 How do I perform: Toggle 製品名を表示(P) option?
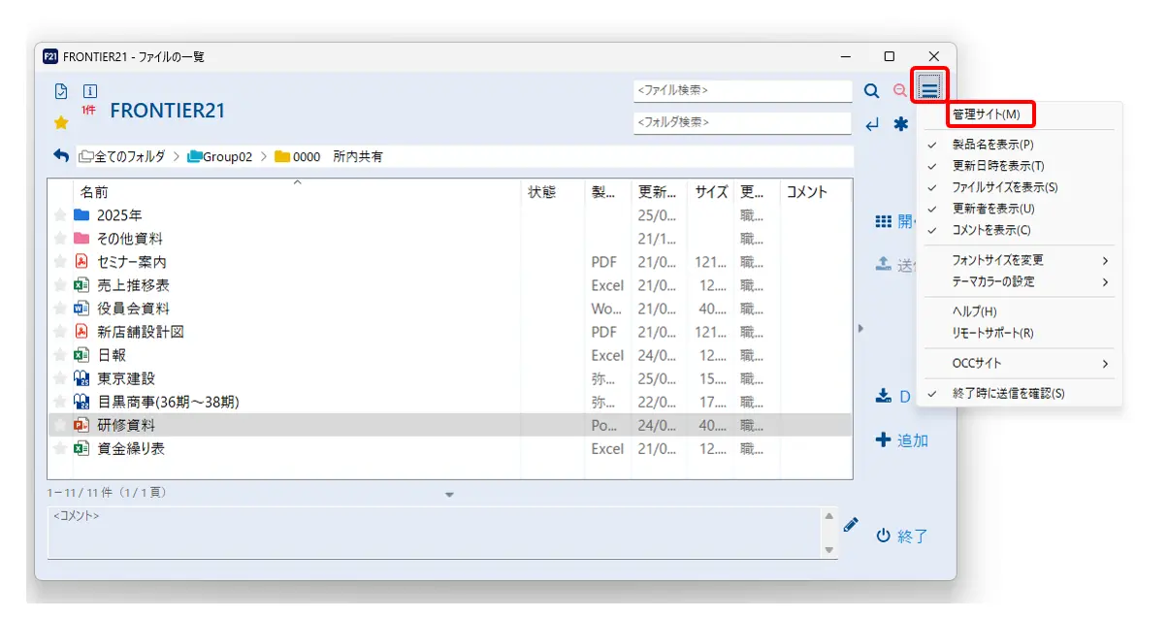tap(992, 145)
